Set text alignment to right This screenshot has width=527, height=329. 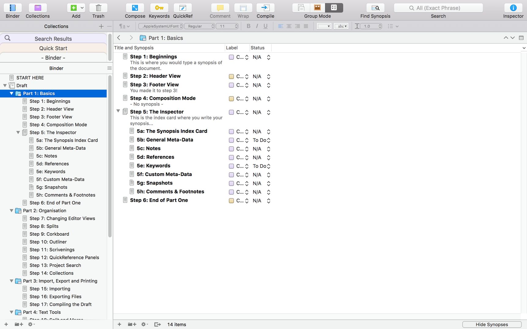click(x=297, y=26)
